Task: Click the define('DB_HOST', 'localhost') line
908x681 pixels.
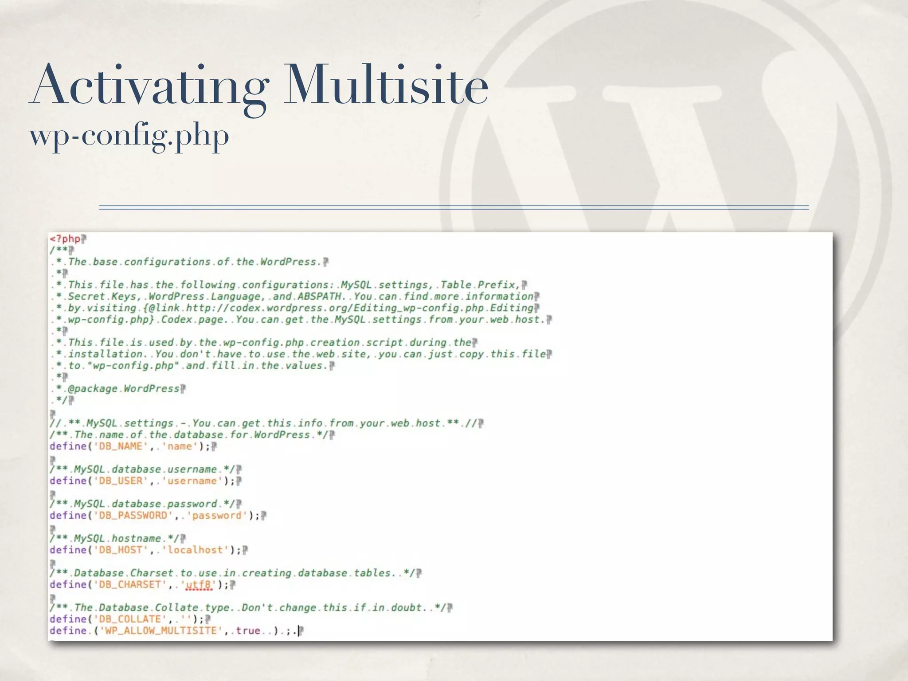Action: [x=149, y=550]
